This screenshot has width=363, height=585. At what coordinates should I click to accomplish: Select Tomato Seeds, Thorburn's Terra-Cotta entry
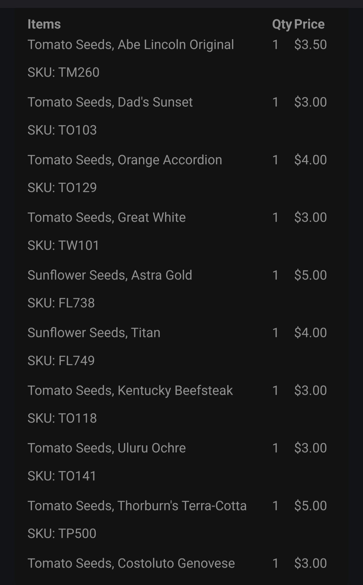point(137,506)
